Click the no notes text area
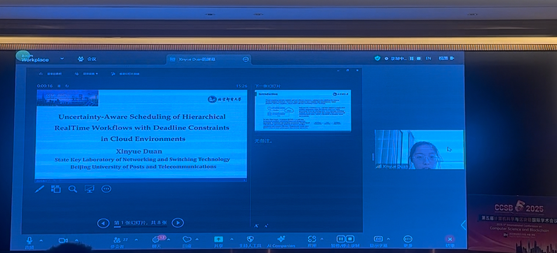The width and height of the screenshot is (557, 253). [263, 141]
